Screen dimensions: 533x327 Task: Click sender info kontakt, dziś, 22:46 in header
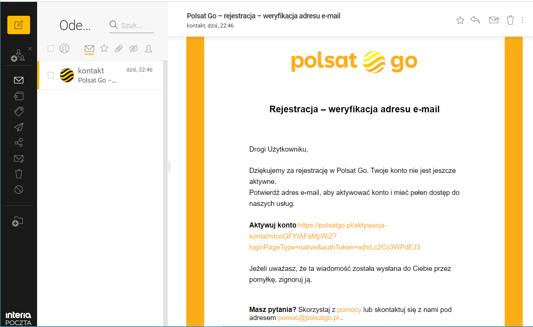point(210,26)
